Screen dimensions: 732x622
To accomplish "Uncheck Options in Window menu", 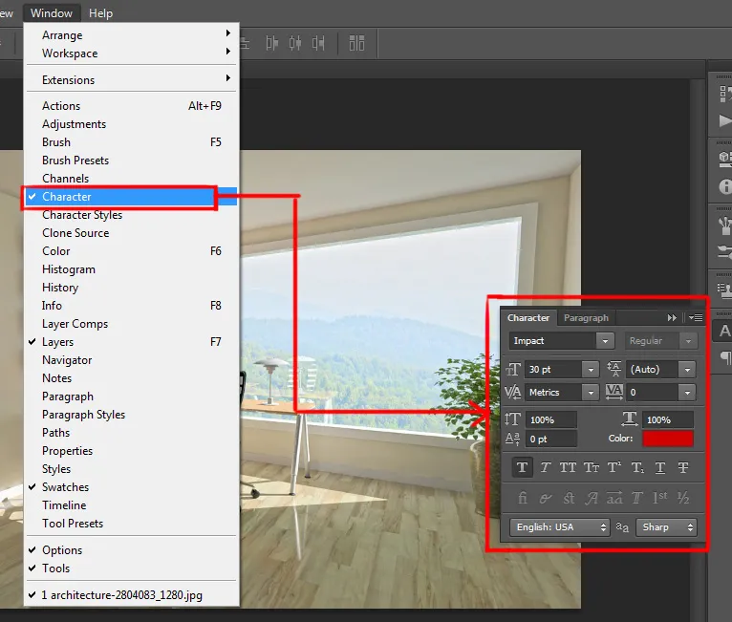I will pos(132,550).
